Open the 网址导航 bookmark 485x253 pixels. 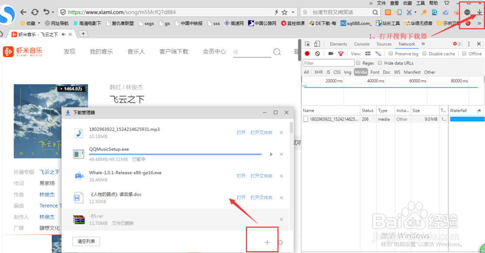[x=57, y=23]
